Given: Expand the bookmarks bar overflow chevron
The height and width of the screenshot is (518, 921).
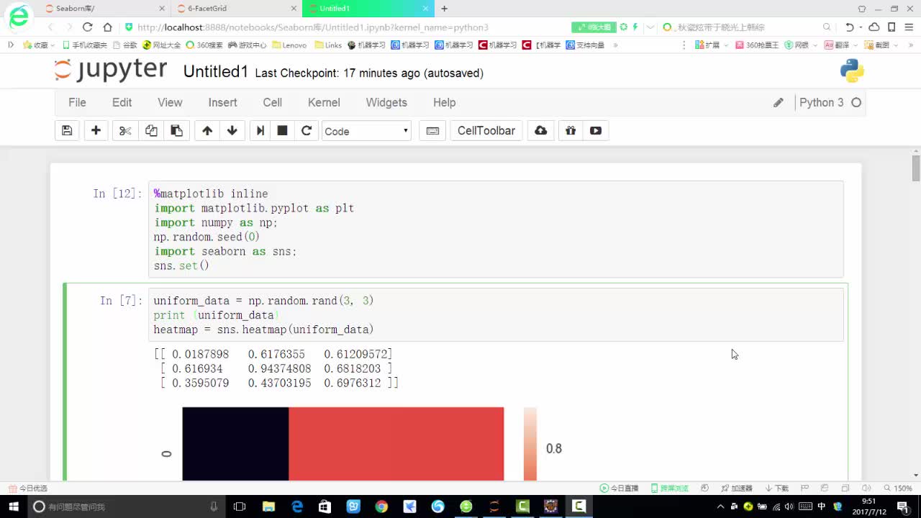Looking at the screenshot, I should coord(615,45).
